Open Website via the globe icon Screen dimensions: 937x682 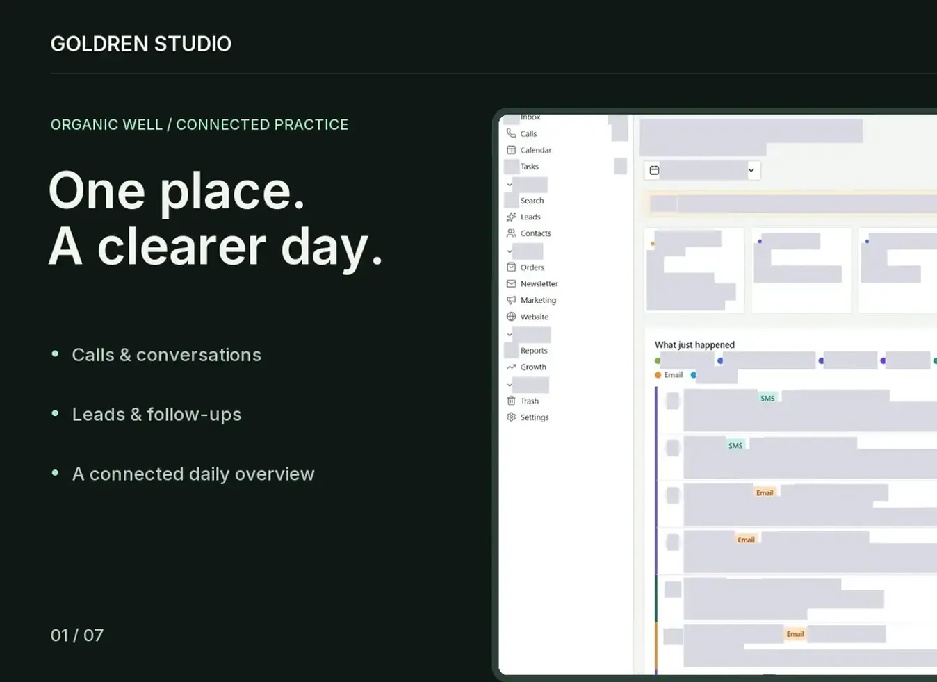[511, 317]
